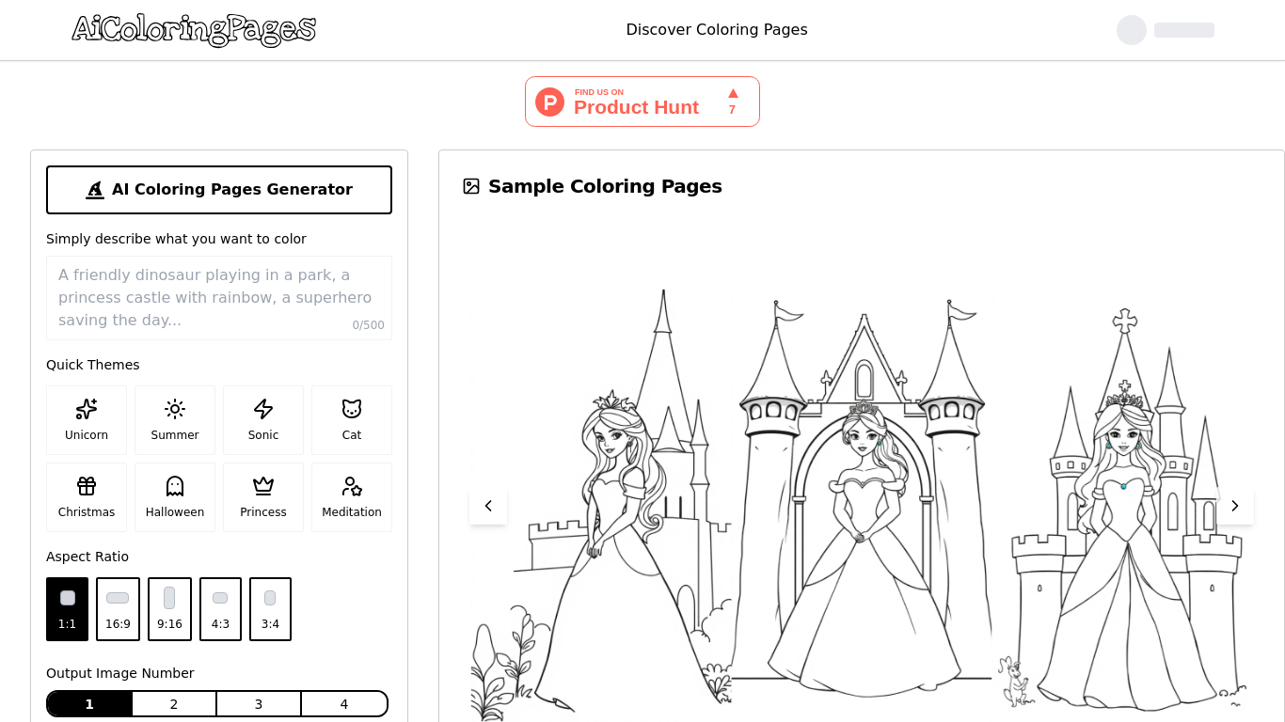This screenshot has width=1285, height=722.
Task: Select the 16:9 aspect ratio
Action: coord(118,608)
